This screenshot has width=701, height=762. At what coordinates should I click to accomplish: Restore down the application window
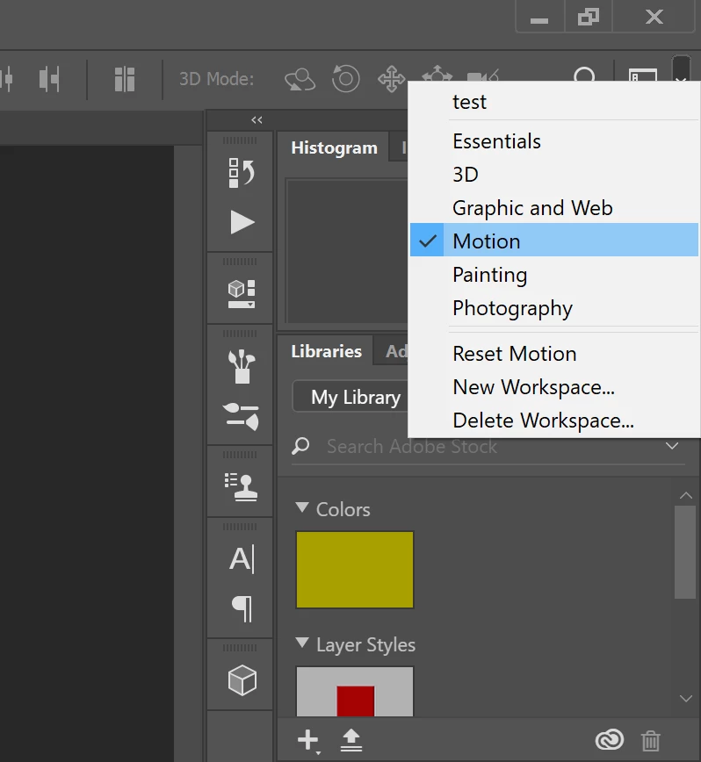tap(589, 18)
